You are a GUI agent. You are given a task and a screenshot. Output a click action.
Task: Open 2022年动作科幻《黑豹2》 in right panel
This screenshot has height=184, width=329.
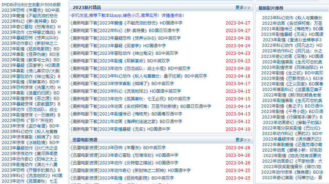click(x=292, y=133)
